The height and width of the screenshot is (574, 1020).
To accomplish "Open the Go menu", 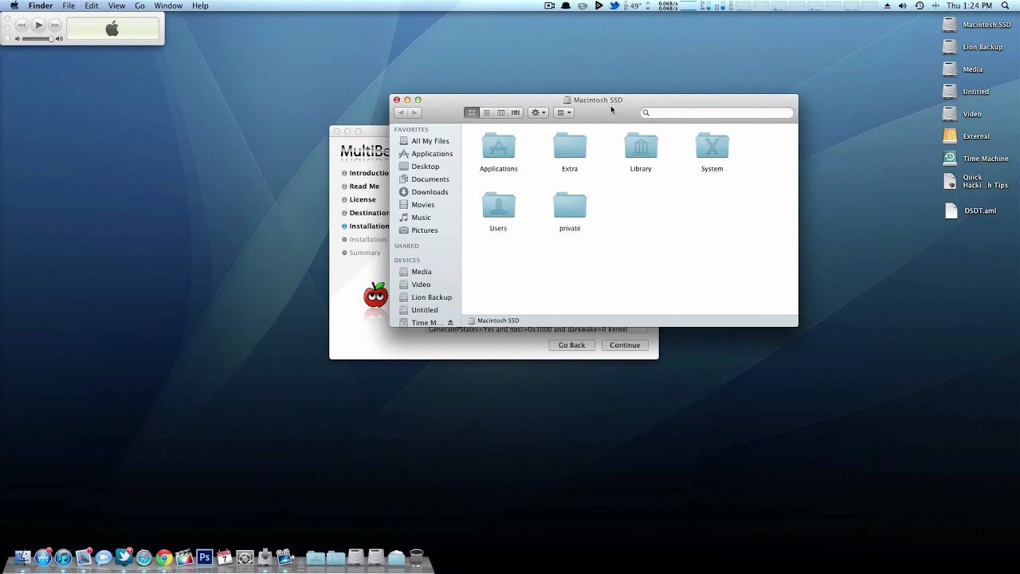I will tap(140, 6).
